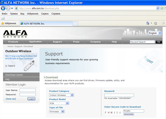Click the Refresh page icon
Viewport: 166px width, 119px height.
coord(162,8)
